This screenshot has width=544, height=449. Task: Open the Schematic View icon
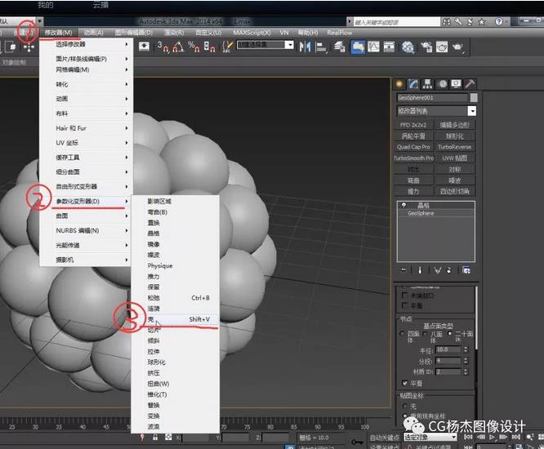389,47
